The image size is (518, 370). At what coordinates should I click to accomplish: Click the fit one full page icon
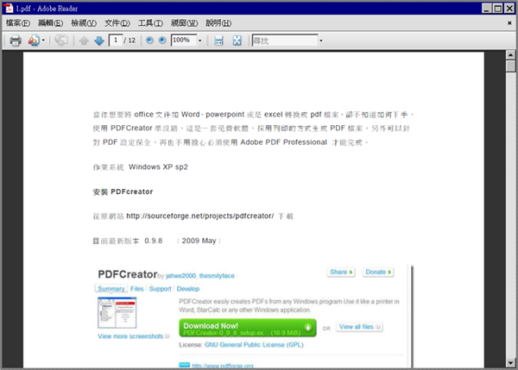click(237, 41)
